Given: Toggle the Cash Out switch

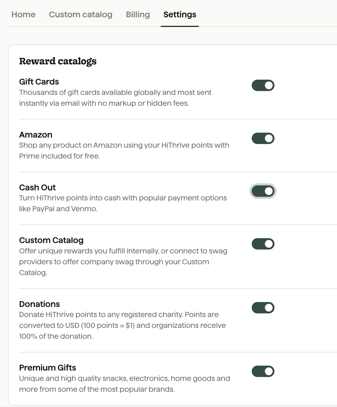Looking at the screenshot, I should click(x=263, y=191).
